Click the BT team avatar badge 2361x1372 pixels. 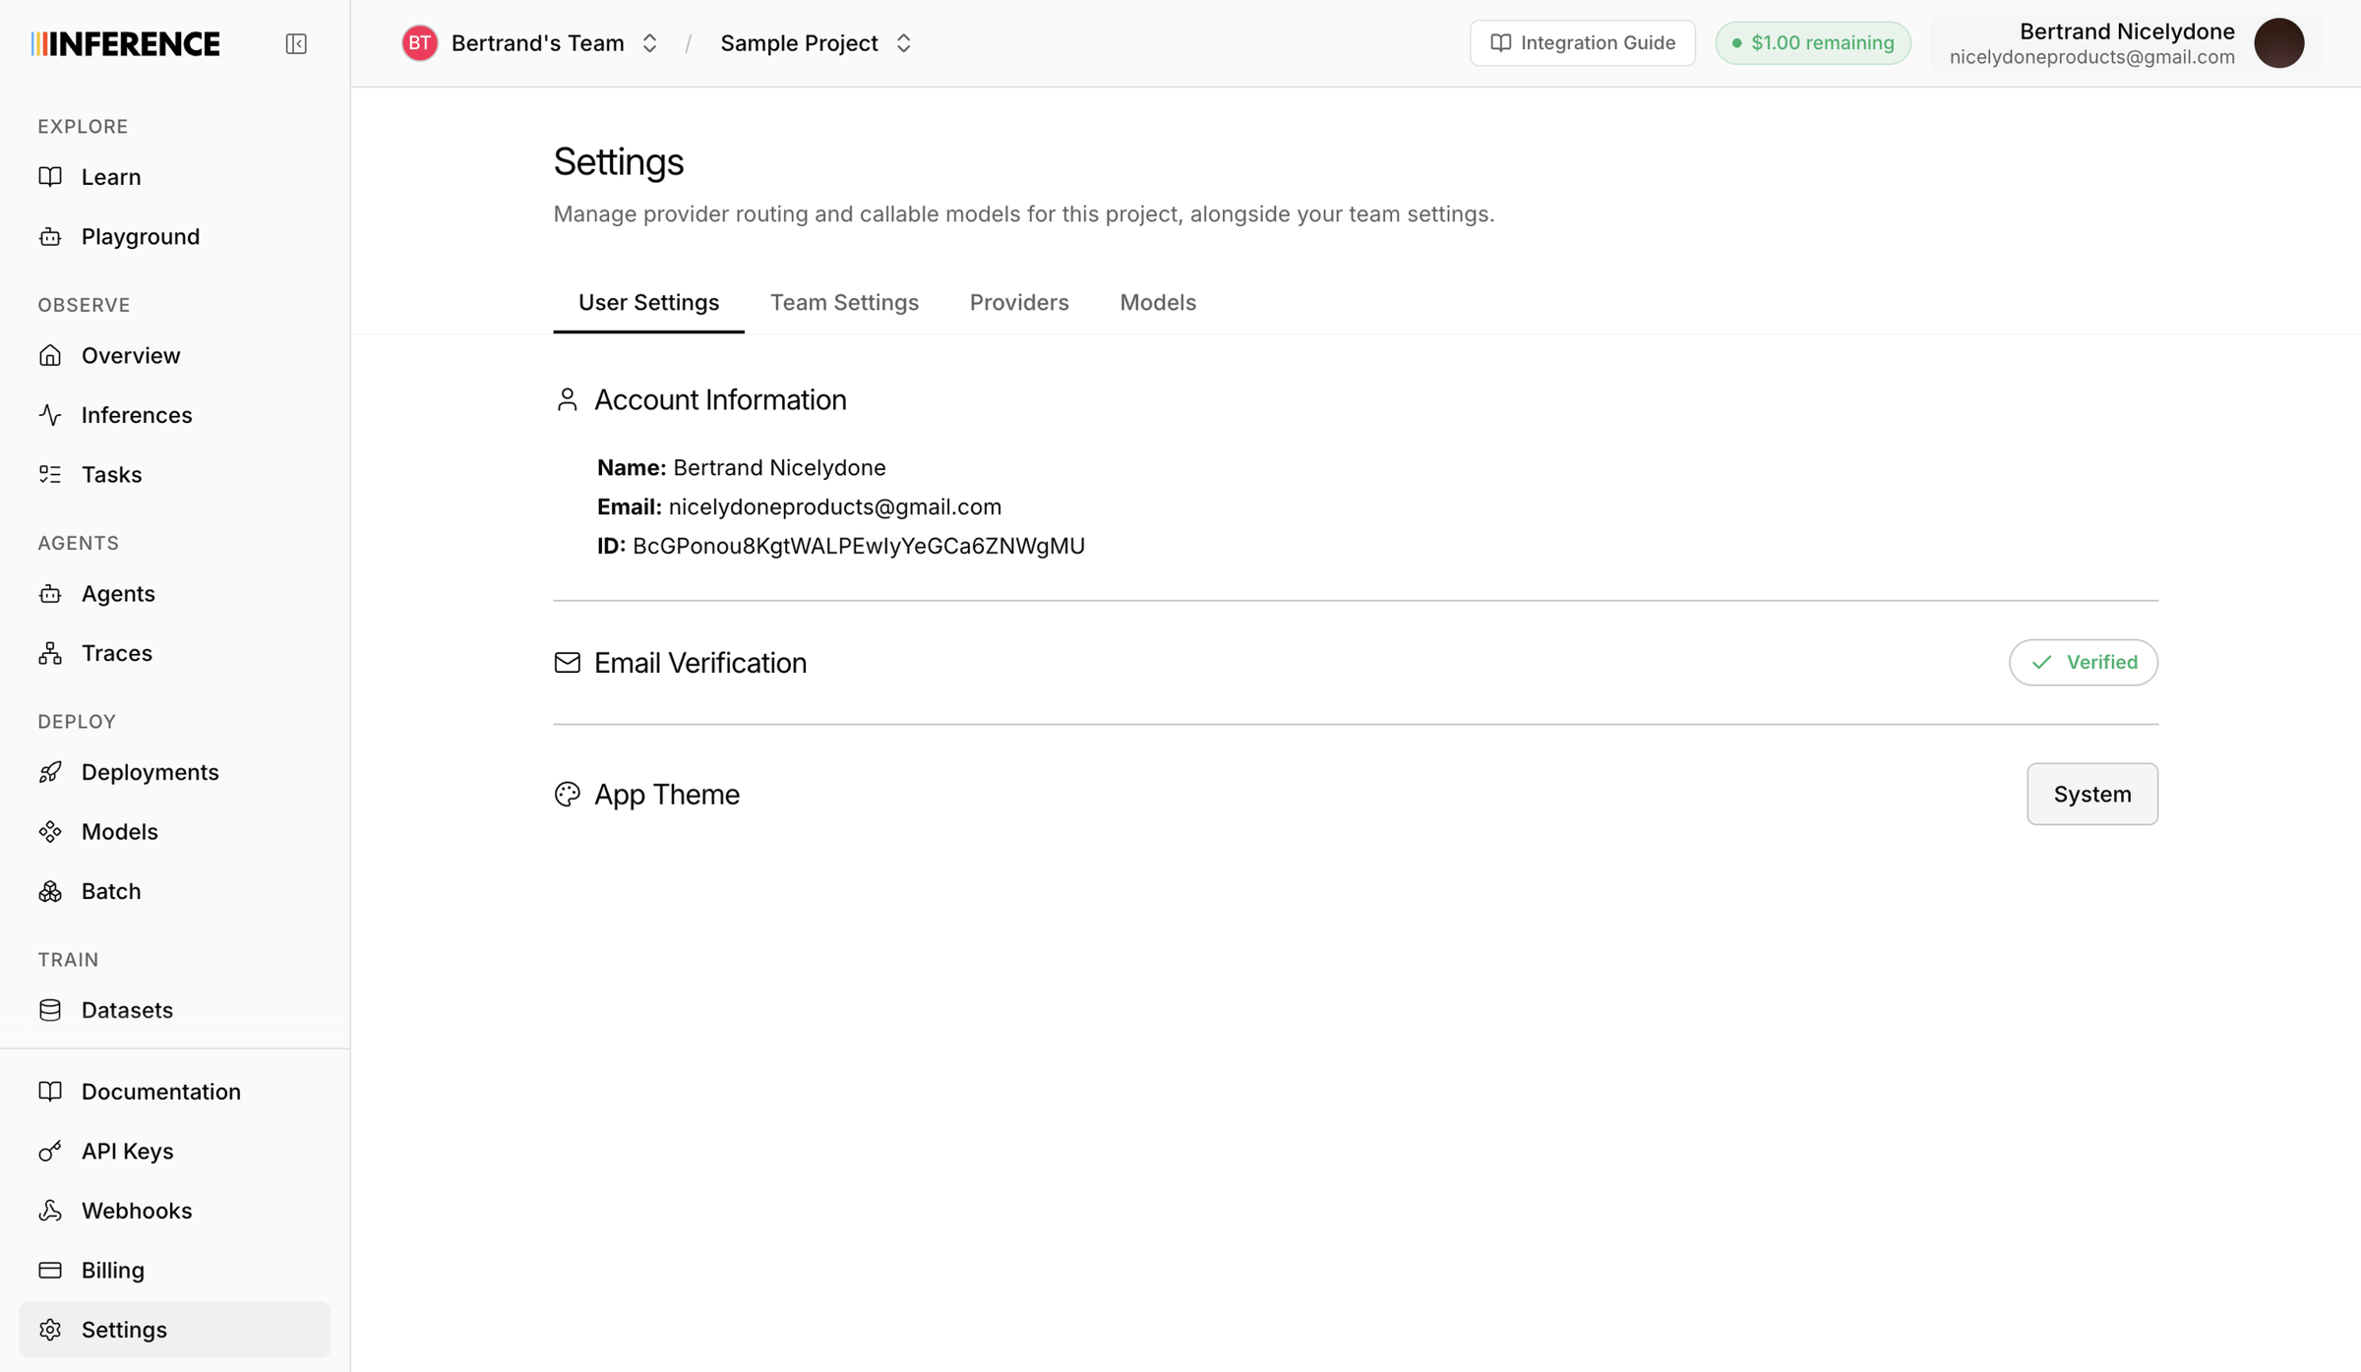(420, 43)
